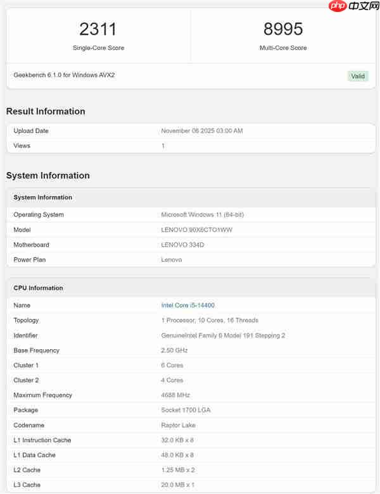This screenshot has height=494, width=380.
Task: Click the CPU Information table header
Action: pos(38,288)
